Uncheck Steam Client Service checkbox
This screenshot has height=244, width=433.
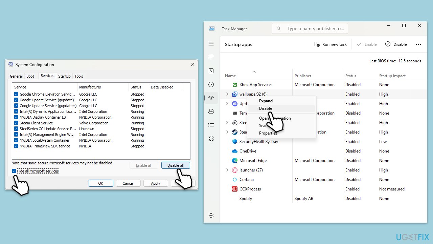tap(16, 123)
